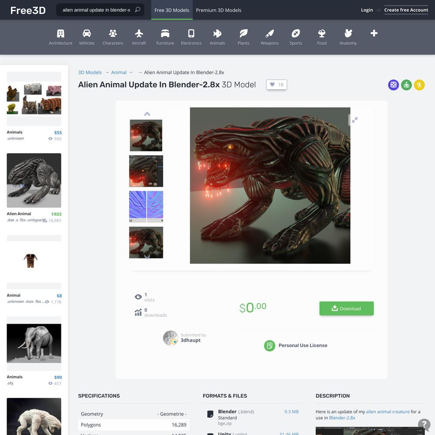Like the model with heart button
This screenshot has width=435, height=435.
[277, 85]
